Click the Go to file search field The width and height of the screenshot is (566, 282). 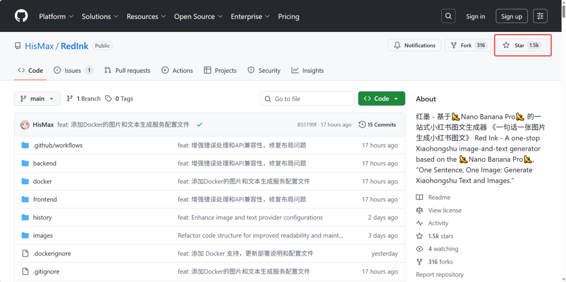click(308, 98)
